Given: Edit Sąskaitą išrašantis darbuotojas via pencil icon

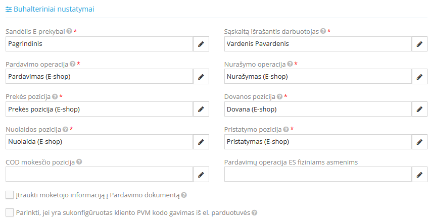Looking at the screenshot, I should click(x=419, y=44).
